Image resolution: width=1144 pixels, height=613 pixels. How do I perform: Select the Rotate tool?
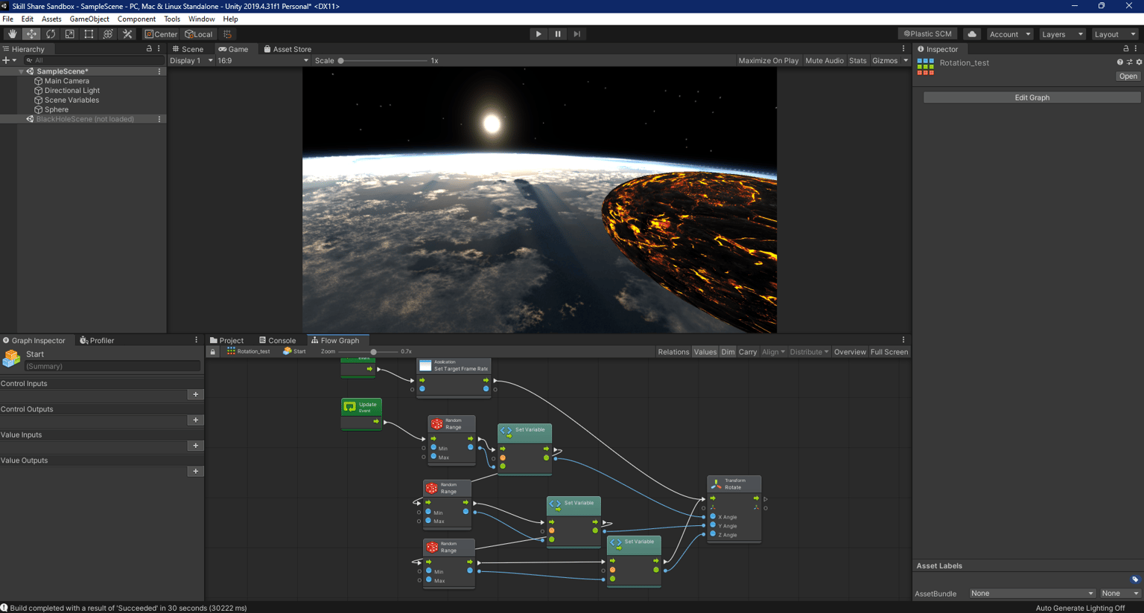click(51, 34)
